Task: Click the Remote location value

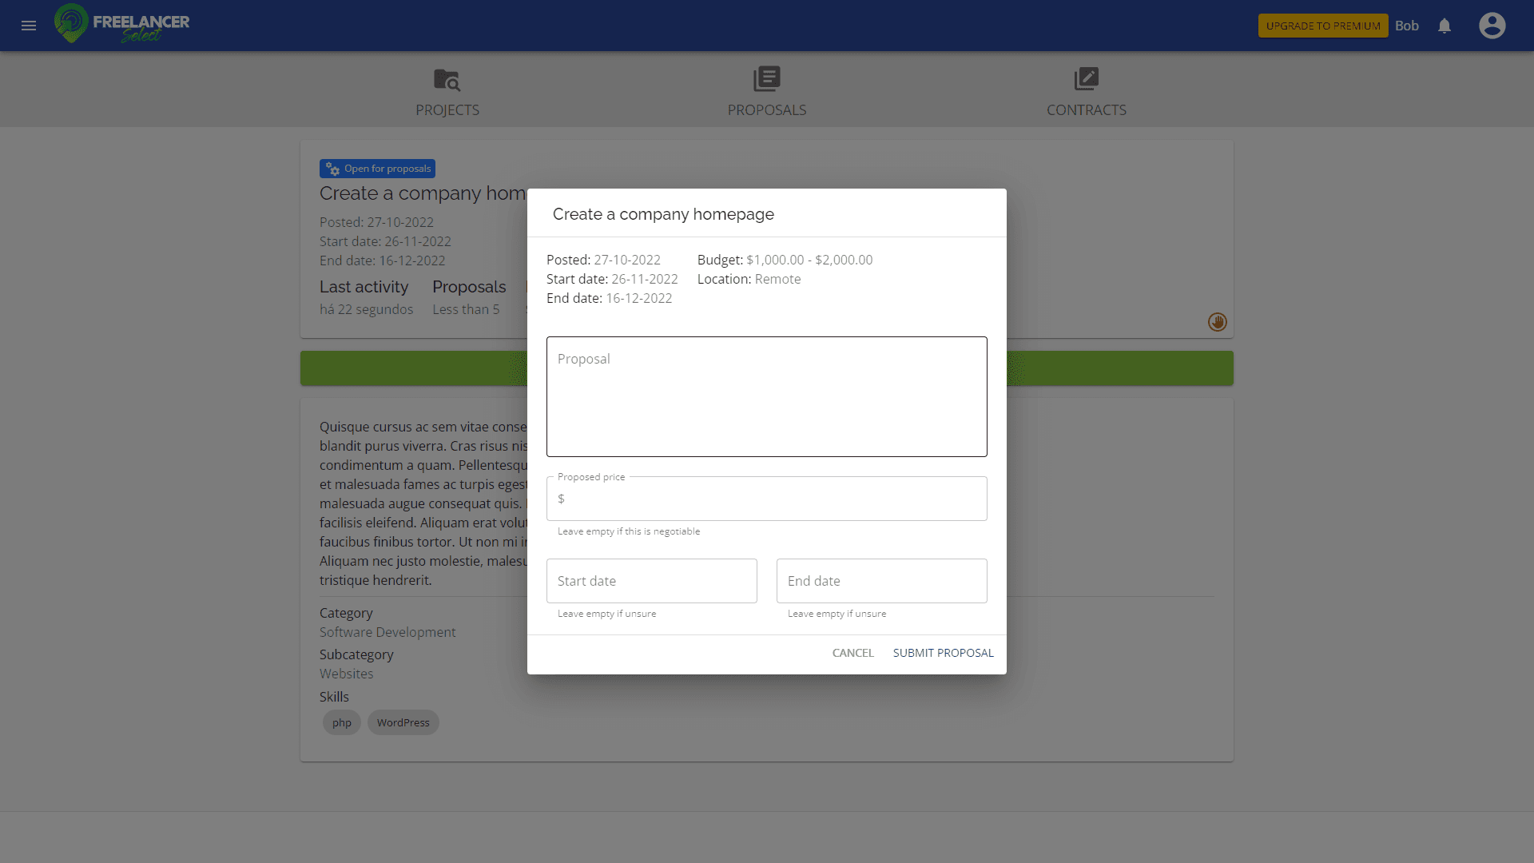Action: 777,279
